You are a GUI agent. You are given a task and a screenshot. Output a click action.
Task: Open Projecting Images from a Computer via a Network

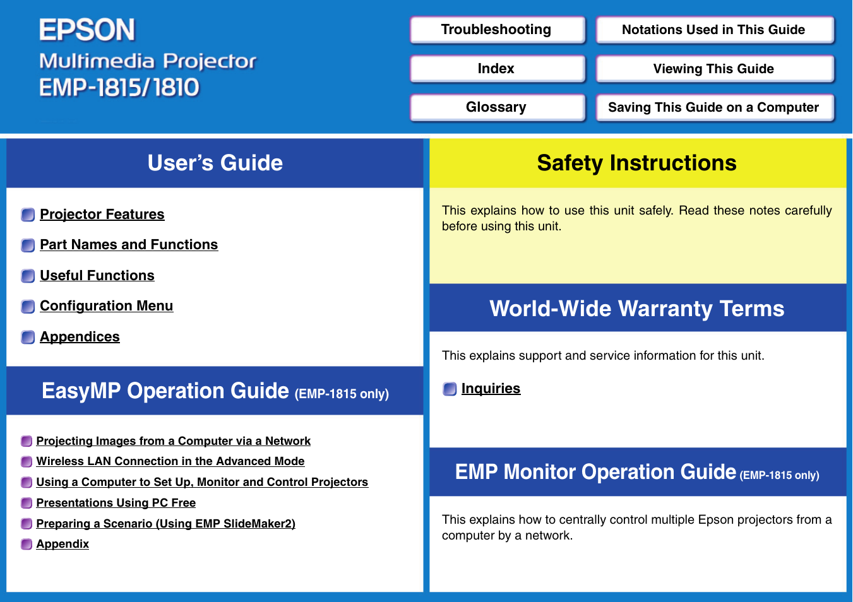(174, 441)
